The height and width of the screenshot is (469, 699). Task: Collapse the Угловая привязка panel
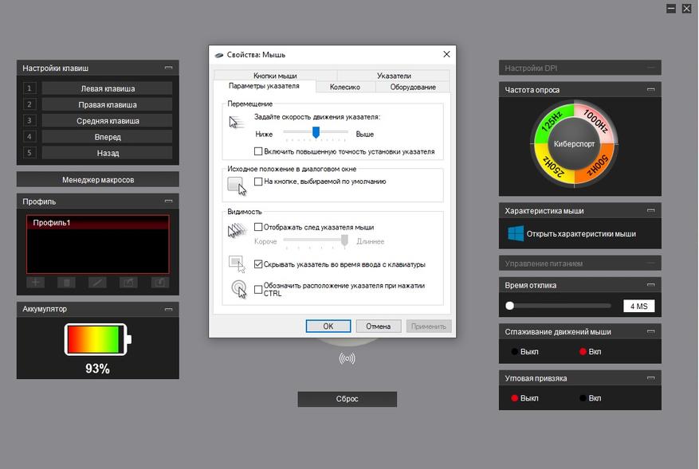click(x=651, y=378)
